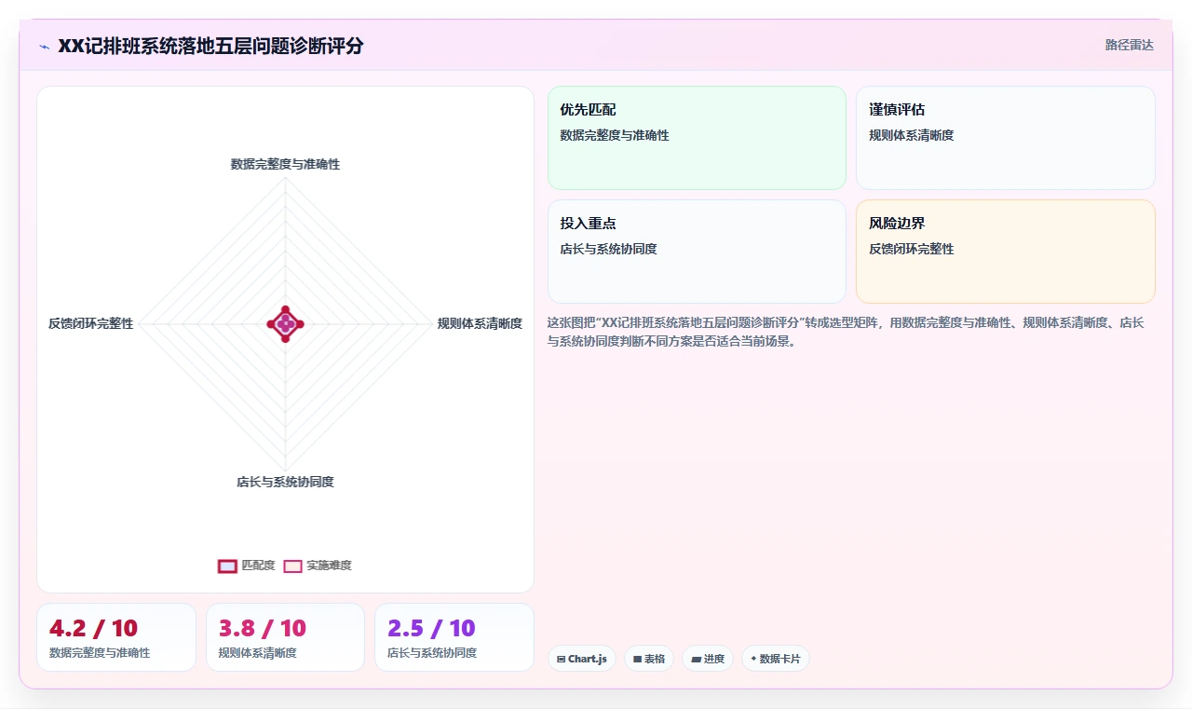Screen dimensions: 1192x709
Task: Click the radar data polygon at center
Action: (x=286, y=324)
